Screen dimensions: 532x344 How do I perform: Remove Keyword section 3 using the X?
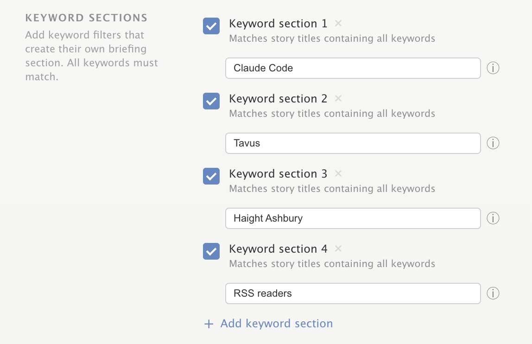(338, 173)
